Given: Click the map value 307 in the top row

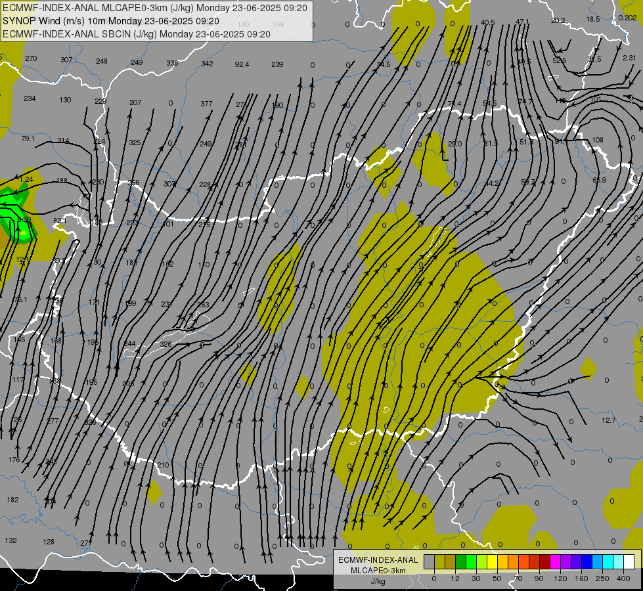Looking at the screenshot, I should pos(66,60).
